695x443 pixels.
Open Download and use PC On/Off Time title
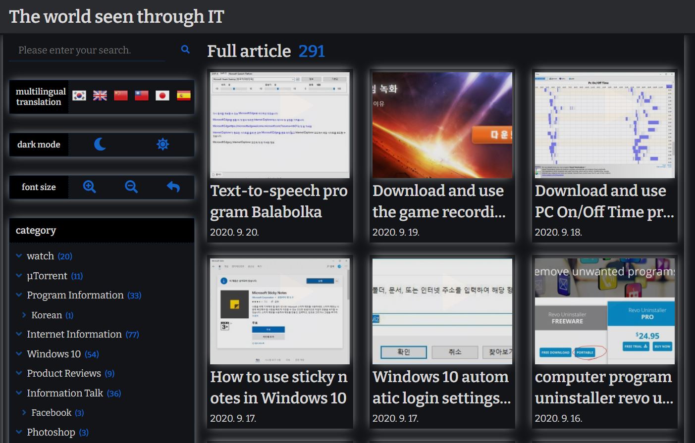point(604,201)
